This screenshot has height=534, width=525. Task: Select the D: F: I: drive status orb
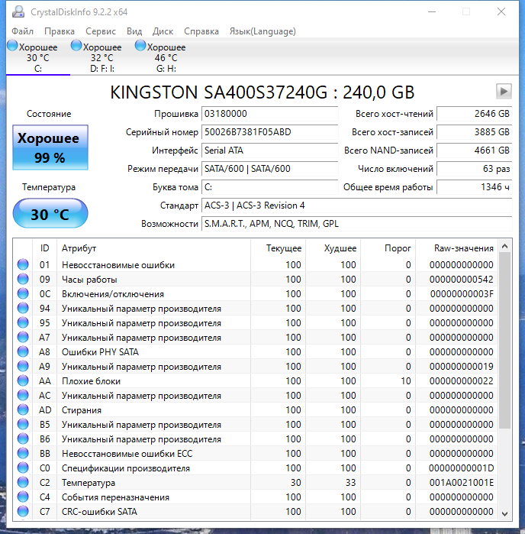click(76, 46)
